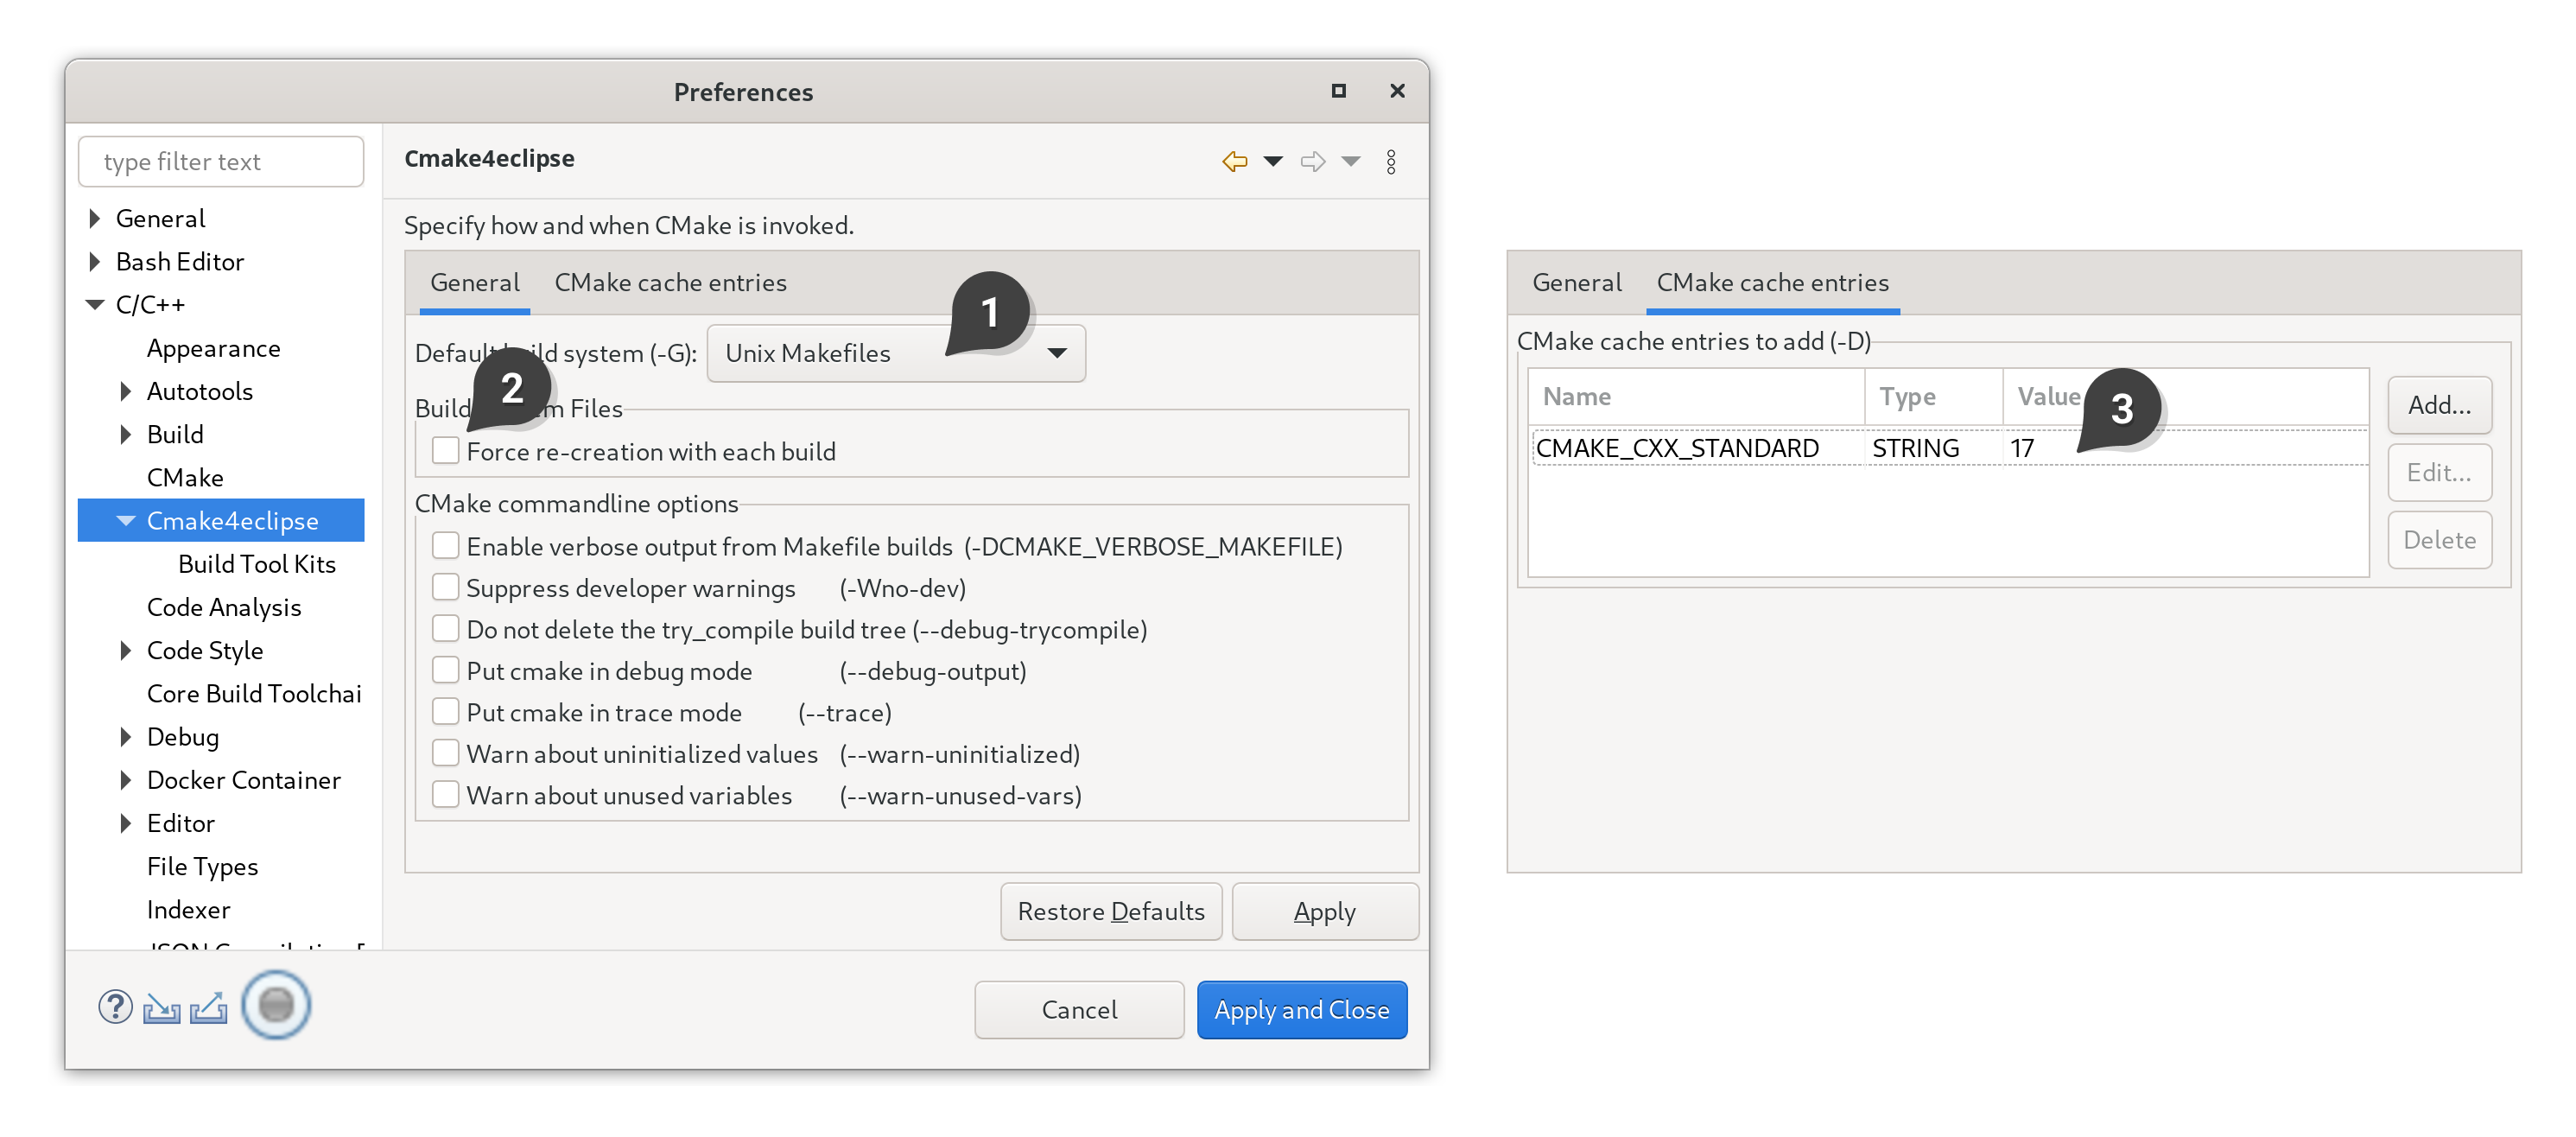
Task: Select the General tab in Preferences
Action: pos(475,283)
